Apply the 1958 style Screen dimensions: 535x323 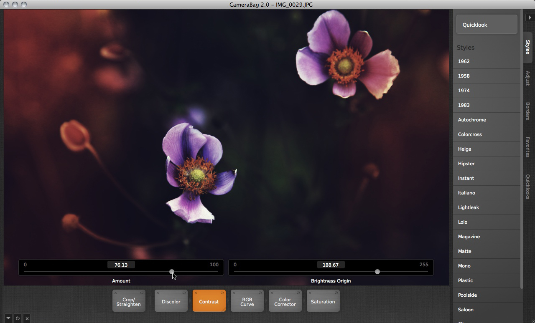pyautogui.click(x=487, y=76)
